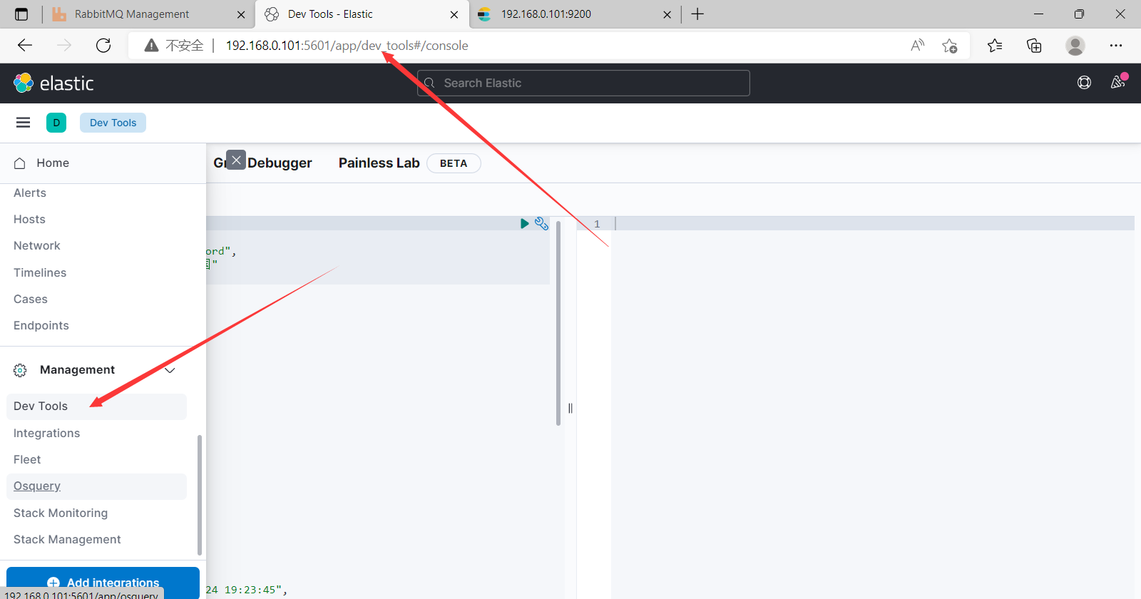
Task: Open Network in the sidebar
Action: point(37,246)
